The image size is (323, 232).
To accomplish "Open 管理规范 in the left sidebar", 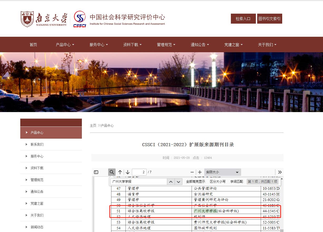I will pyautogui.click(x=51, y=180).
